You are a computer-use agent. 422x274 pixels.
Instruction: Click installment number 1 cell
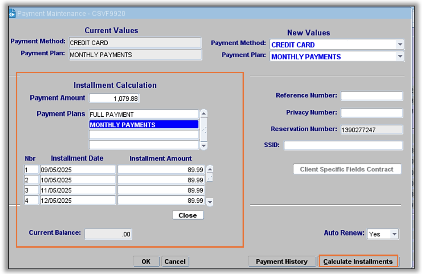pos(31,170)
